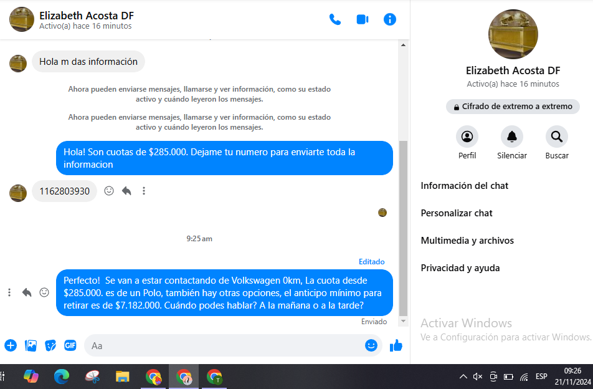Viewport: 593px width, 389px height.
Task: Open the Wi-Fi network tray icon
Action: pyautogui.click(x=524, y=377)
